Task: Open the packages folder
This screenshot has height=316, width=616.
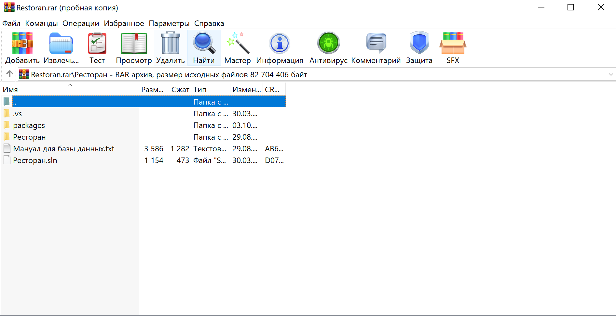Action: pyautogui.click(x=29, y=125)
